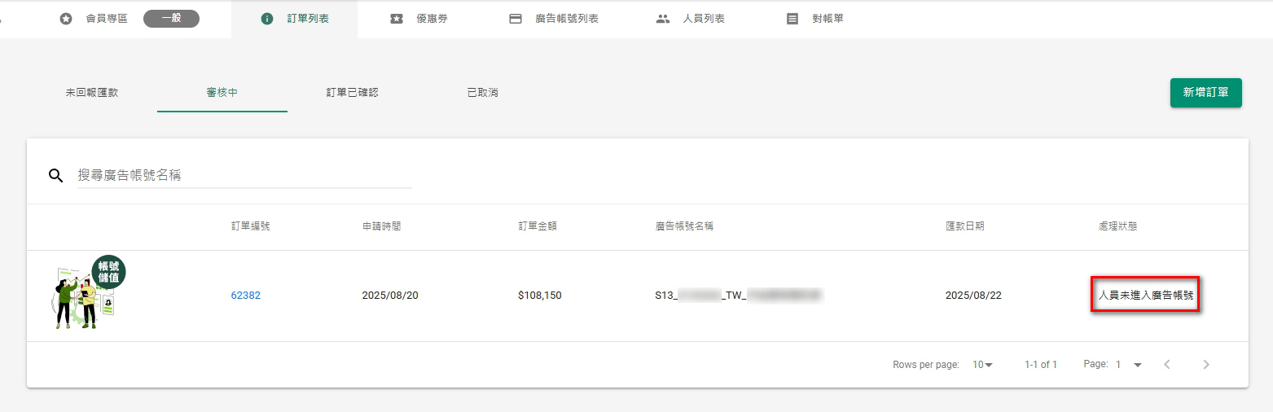Click the card icon beside 廣告帳號列表

click(x=516, y=19)
